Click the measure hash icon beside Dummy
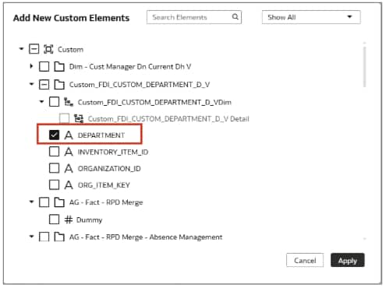This screenshot has height=288, width=386. click(69, 220)
